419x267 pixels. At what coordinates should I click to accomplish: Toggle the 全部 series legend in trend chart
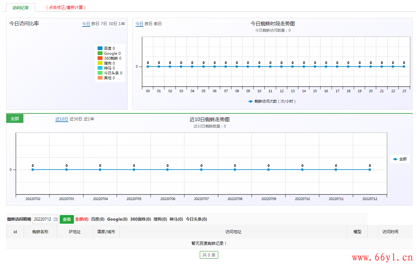(x=400, y=159)
